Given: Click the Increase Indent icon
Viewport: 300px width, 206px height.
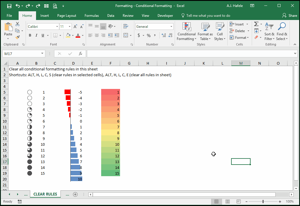Looking at the screenshot, I should pyautogui.click(x=117, y=35).
